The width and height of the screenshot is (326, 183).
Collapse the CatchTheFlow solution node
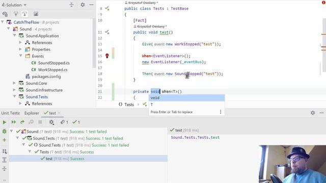(x=3, y=22)
